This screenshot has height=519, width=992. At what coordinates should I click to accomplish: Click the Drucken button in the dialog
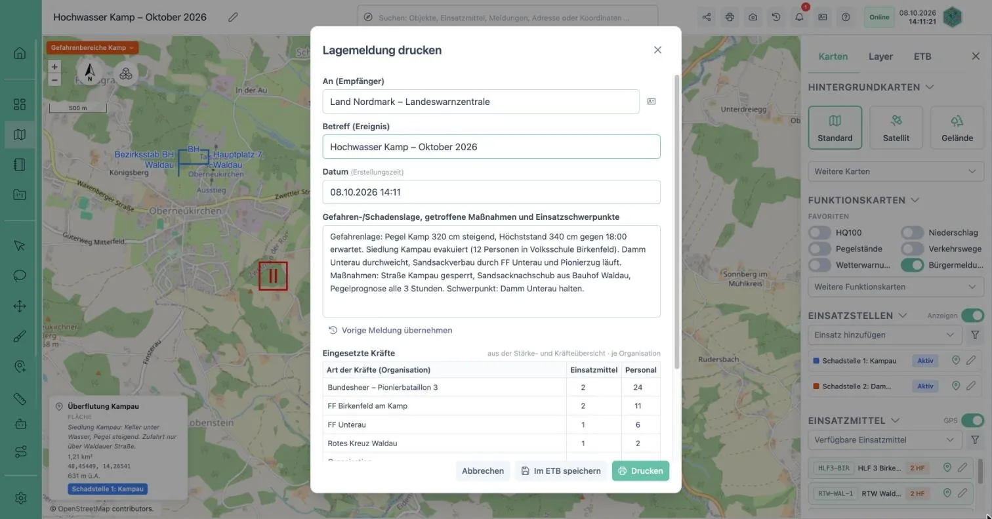[640, 470]
